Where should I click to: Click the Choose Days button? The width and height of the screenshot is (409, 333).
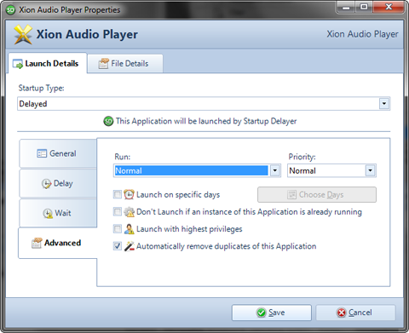pyautogui.click(x=317, y=195)
